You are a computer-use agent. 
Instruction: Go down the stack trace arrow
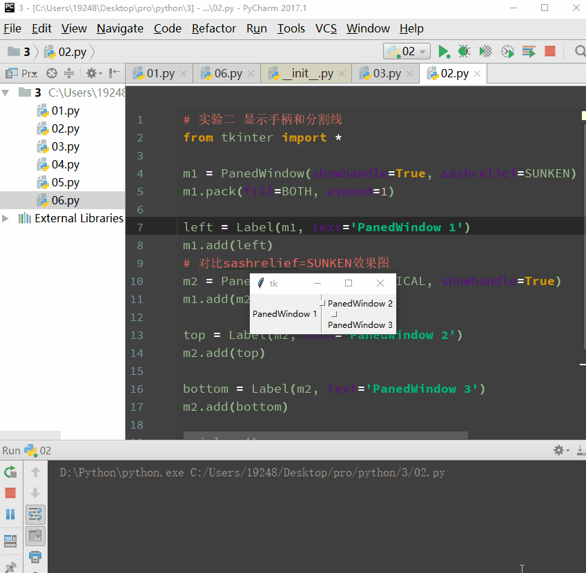point(35,493)
